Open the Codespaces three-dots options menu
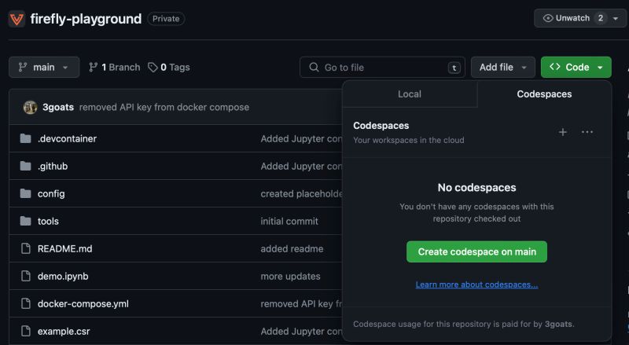Screen dimensions: 629x345 (x=587, y=132)
